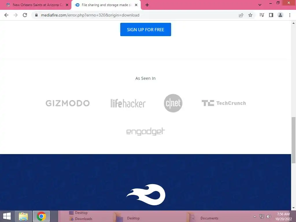
Task: Click the Engadget logo
Action: pos(146,132)
